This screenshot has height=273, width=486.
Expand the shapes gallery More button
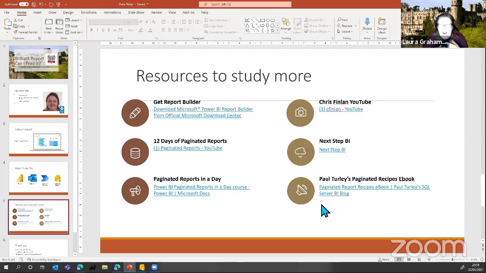(277, 31)
